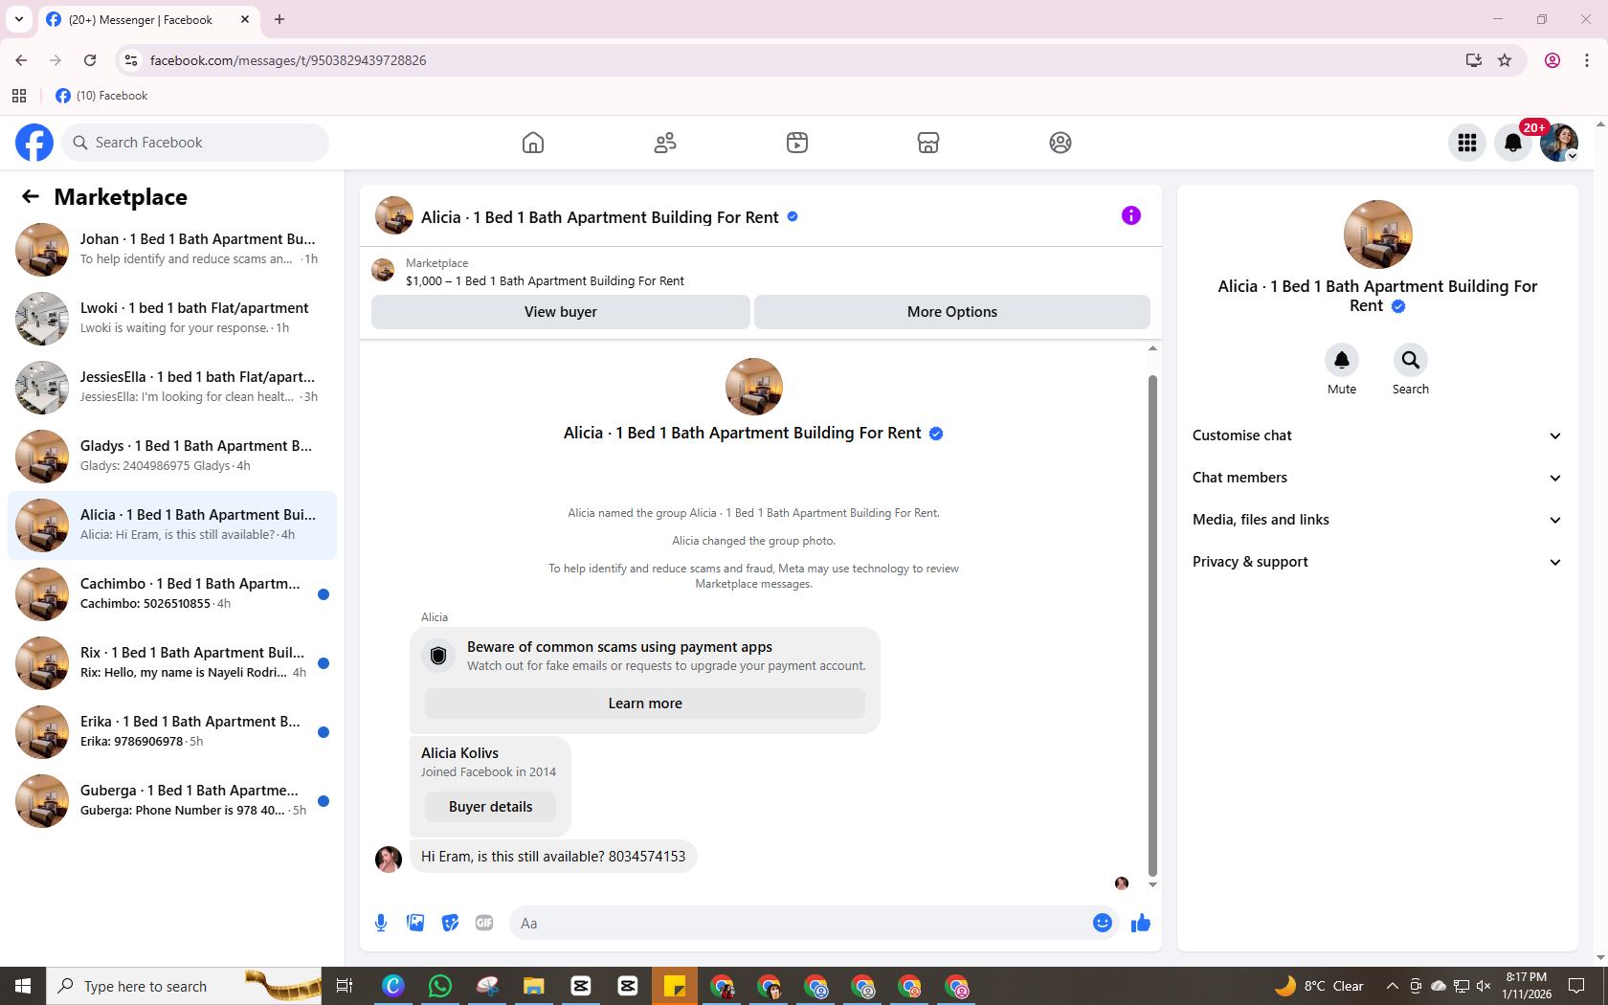The image size is (1608, 1005).
Task: Open WhatsApp from the taskbar
Action: point(440,986)
